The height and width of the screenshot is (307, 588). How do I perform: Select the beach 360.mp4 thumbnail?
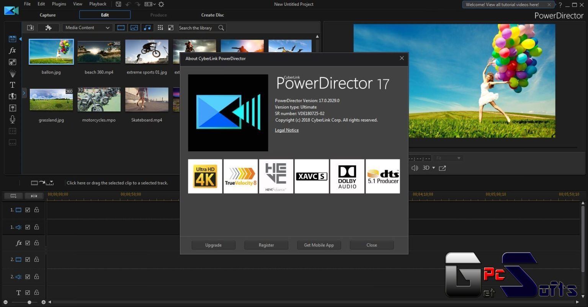(x=99, y=52)
